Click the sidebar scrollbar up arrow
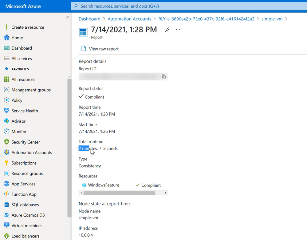 click(x=69, y=77)
